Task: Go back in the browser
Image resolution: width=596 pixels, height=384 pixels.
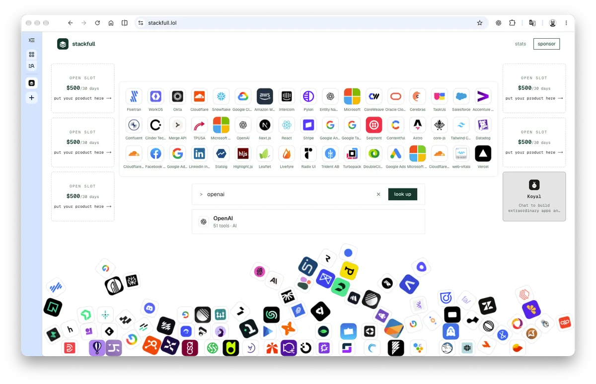Action: [x=71, y=23]
